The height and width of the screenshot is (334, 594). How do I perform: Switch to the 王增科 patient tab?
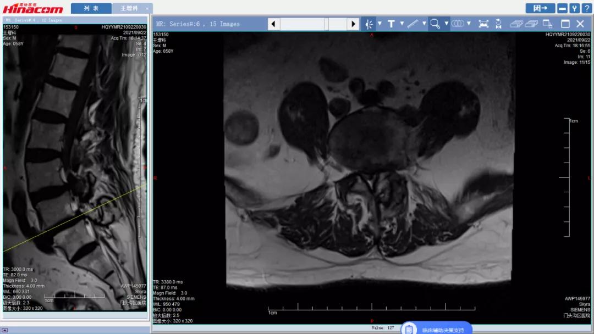tap(129, 8)
